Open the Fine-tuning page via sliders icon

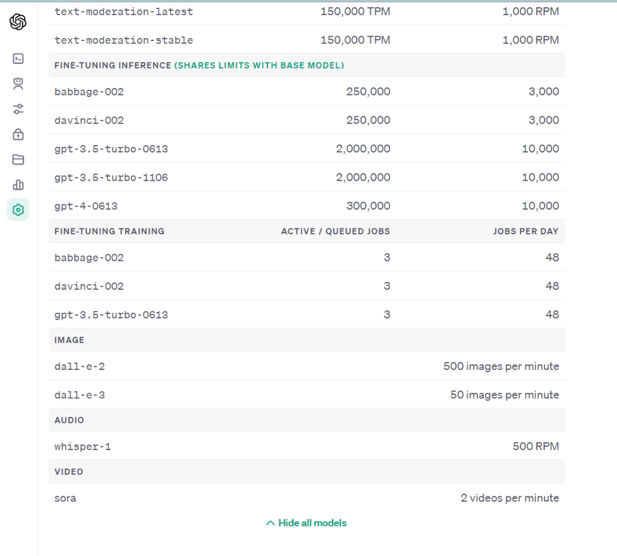coord(17,109)
